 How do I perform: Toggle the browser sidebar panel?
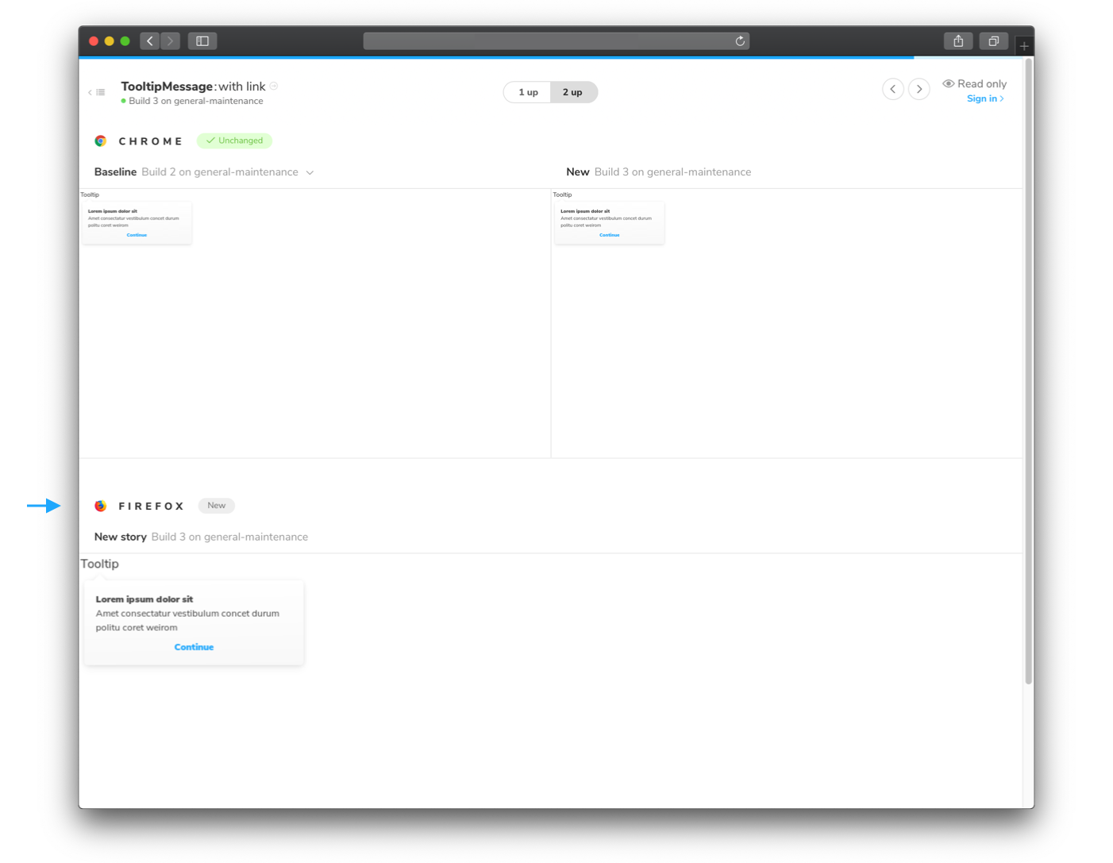coord(202,41)
